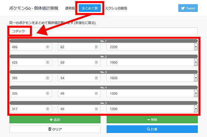
Task: Click the No.4 CP field showing 335
Action: coord(31,93)
